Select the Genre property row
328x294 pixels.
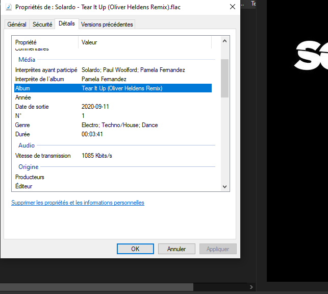point(113,125)
